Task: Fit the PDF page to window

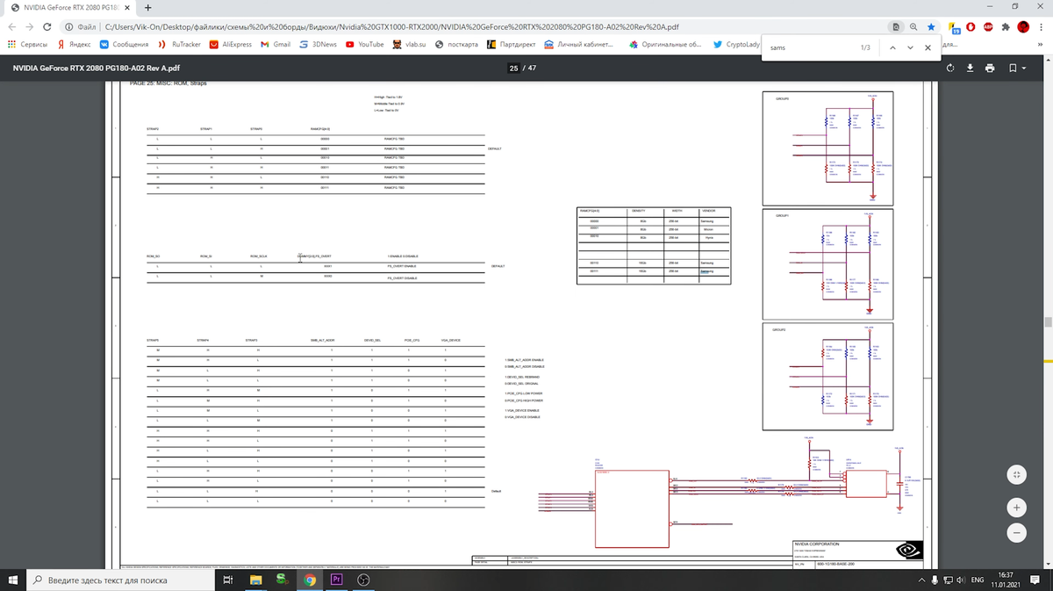Action: pos(1016,474)
